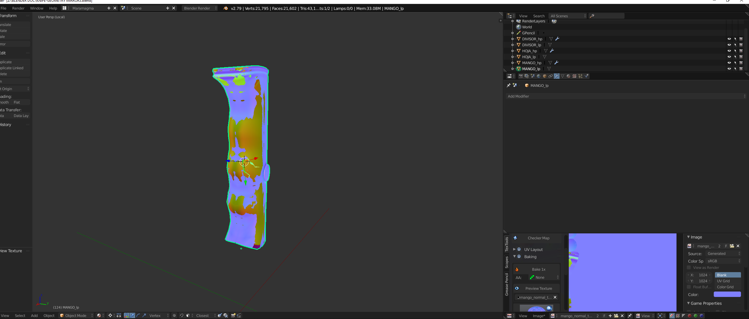
Task: Click the Texture properties checker icon
Action: point(574,76)
